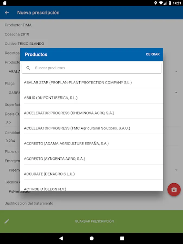Choose ACCELERATOR PROGRESS by CHEMINOVA AGRO

pos(93,113)
